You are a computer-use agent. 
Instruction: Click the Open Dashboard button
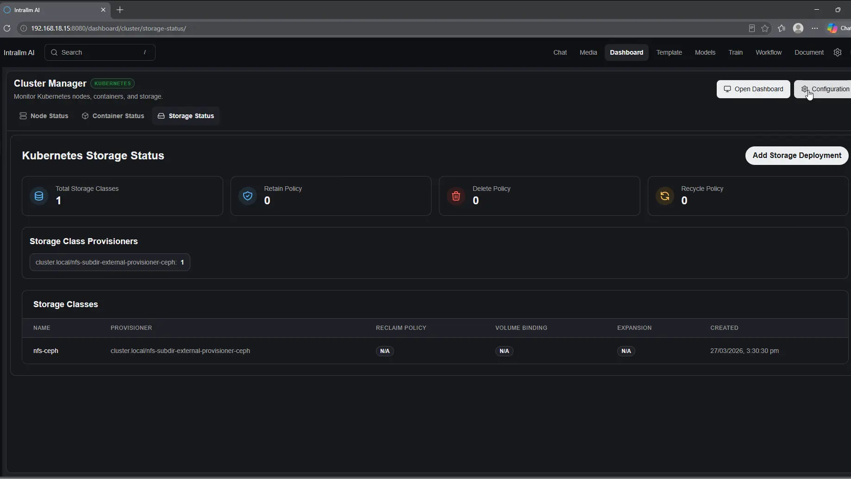[753, 89]
